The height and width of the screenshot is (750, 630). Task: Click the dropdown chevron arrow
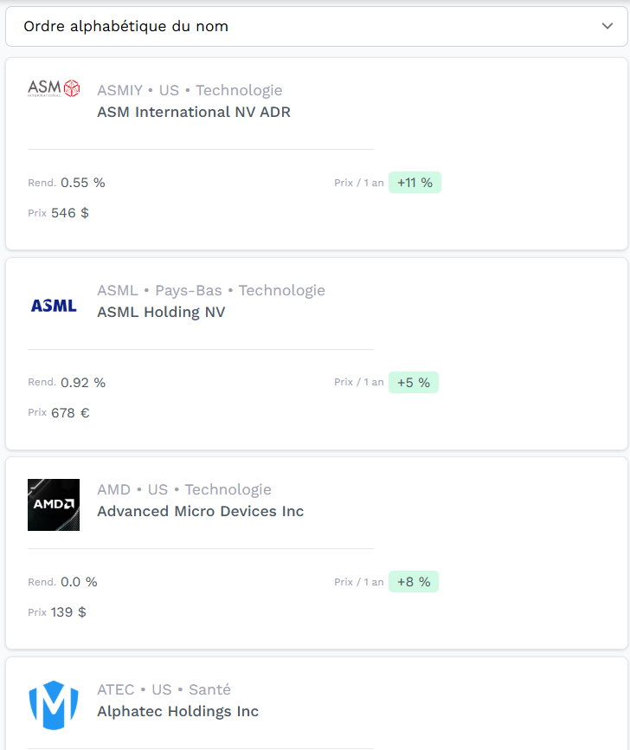[x=607, y=26]
